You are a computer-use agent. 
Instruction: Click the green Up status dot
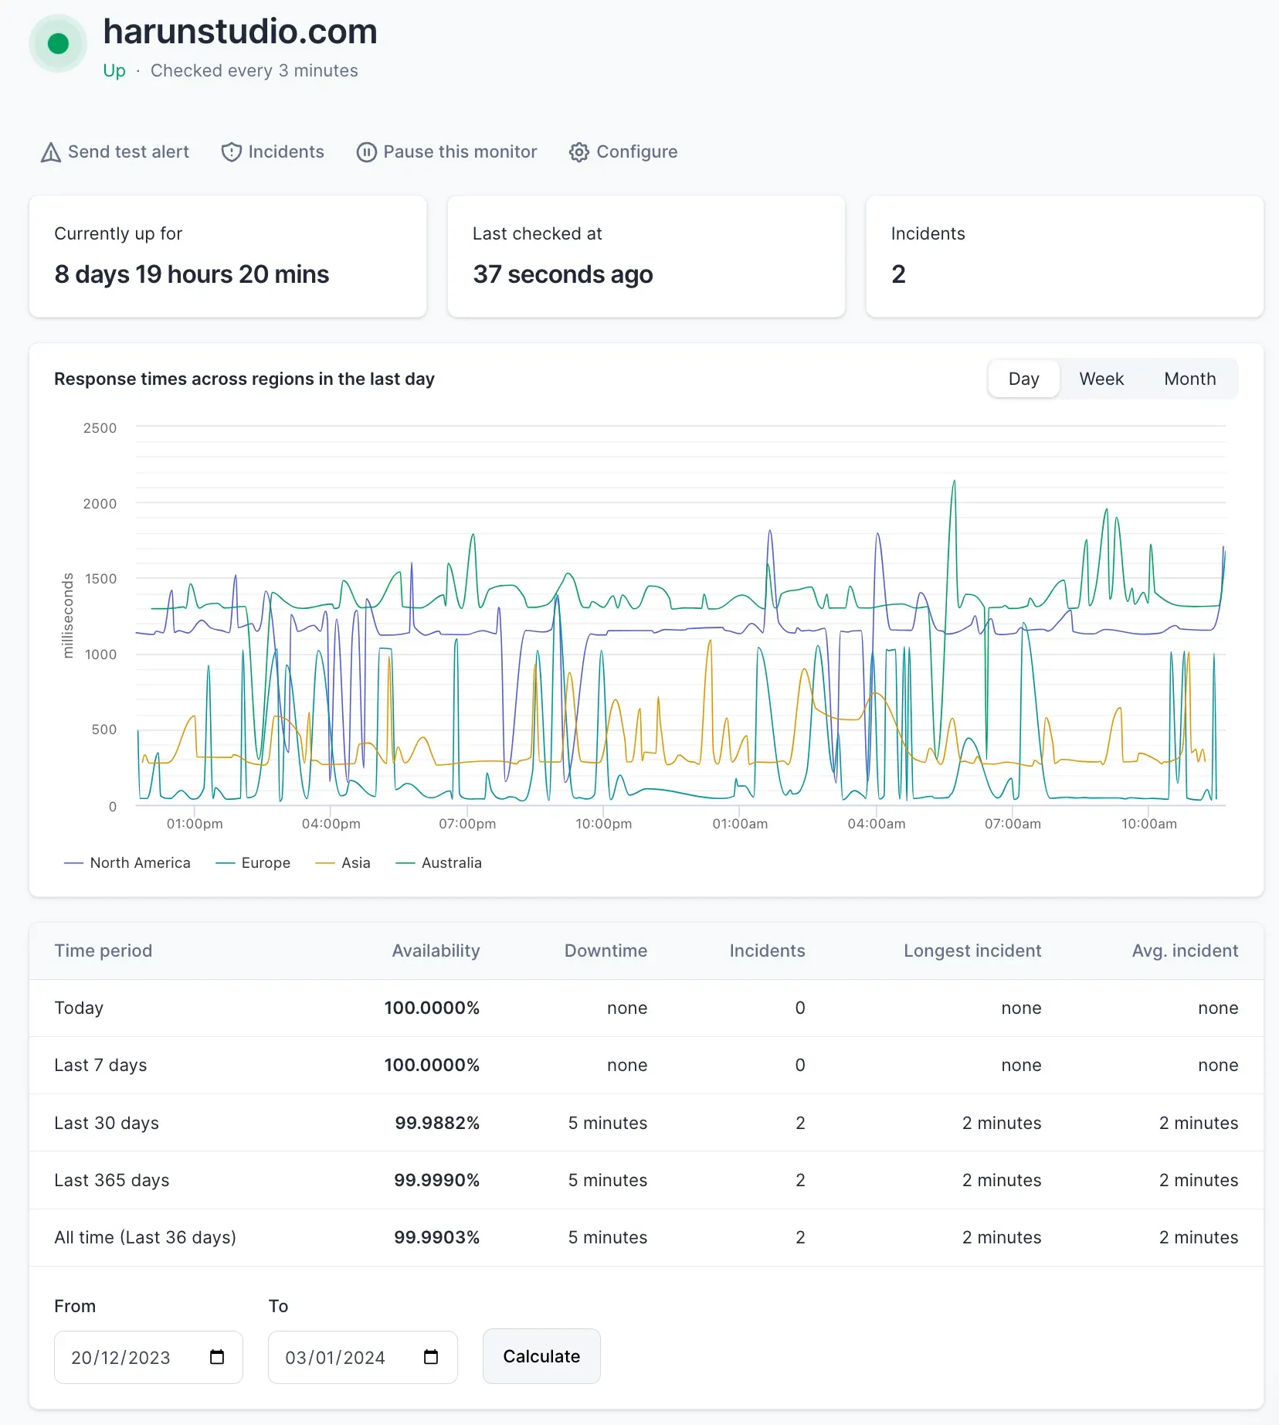click(x=57, y=43)
